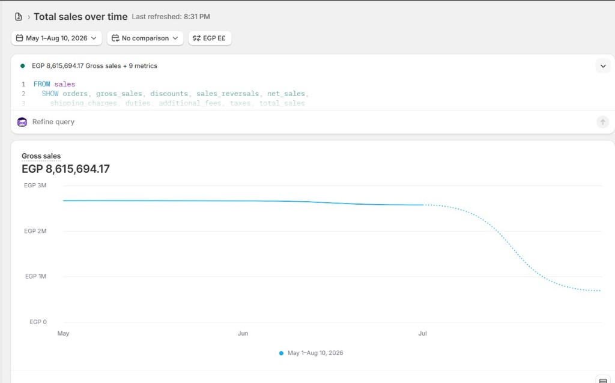Click the submit arrow for Refine query
The height and width of the screenshot is (383, 615).
(x=602, y=122)
